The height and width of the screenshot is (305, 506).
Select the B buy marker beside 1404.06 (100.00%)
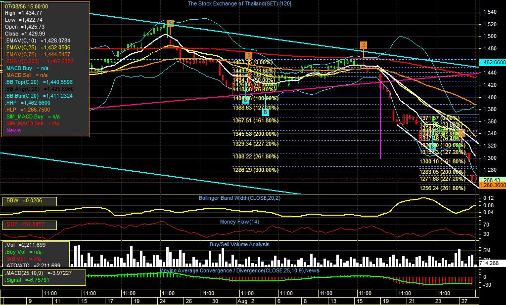coord(245,100)
